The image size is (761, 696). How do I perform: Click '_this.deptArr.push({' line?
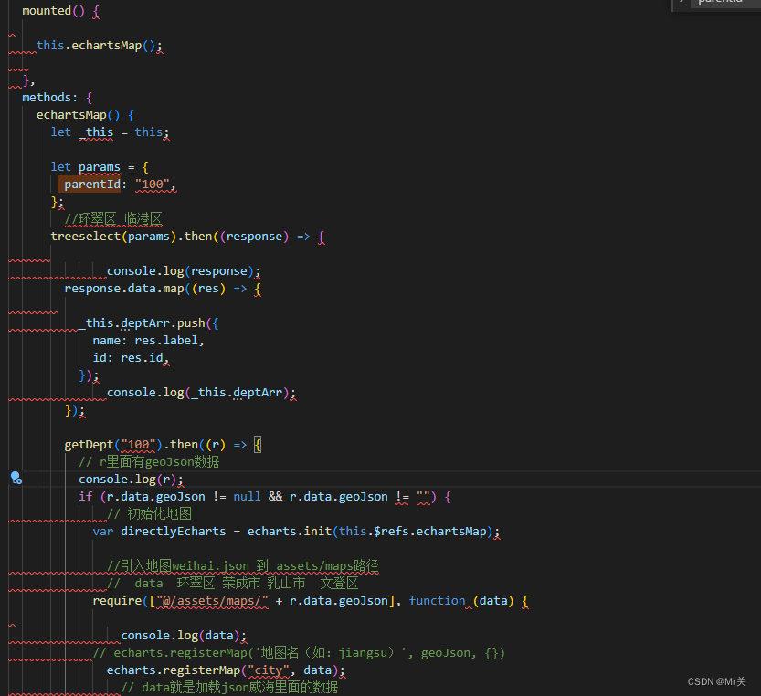(149, 323)
